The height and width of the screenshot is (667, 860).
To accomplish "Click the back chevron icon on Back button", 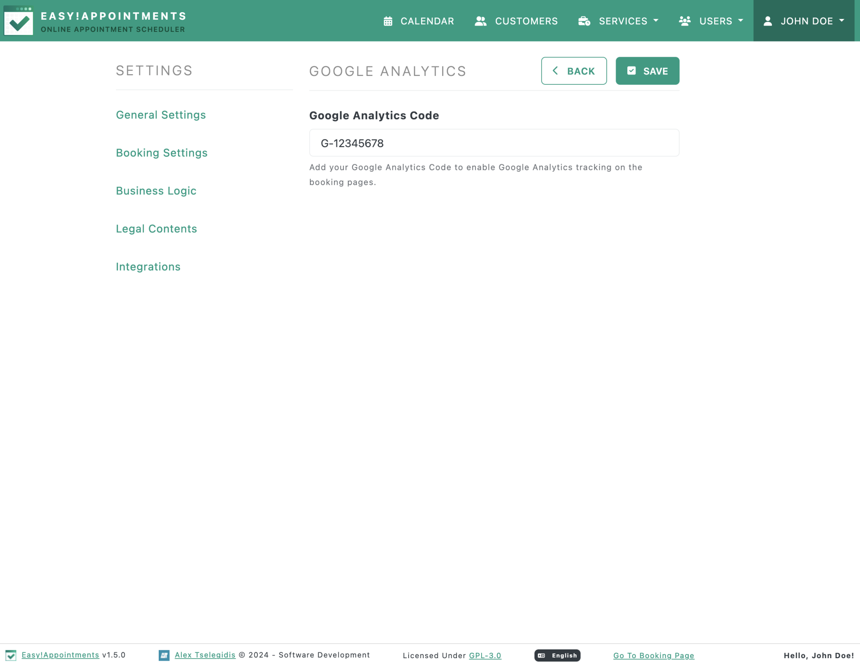I will click(x=555, y=71).
